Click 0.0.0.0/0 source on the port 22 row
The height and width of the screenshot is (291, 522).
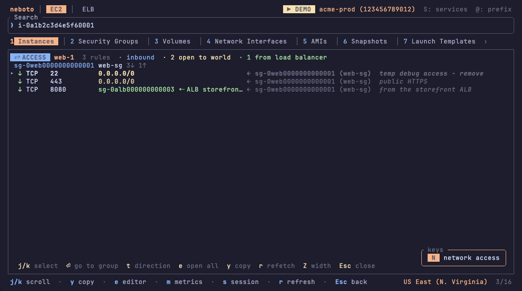coord(116,73)
